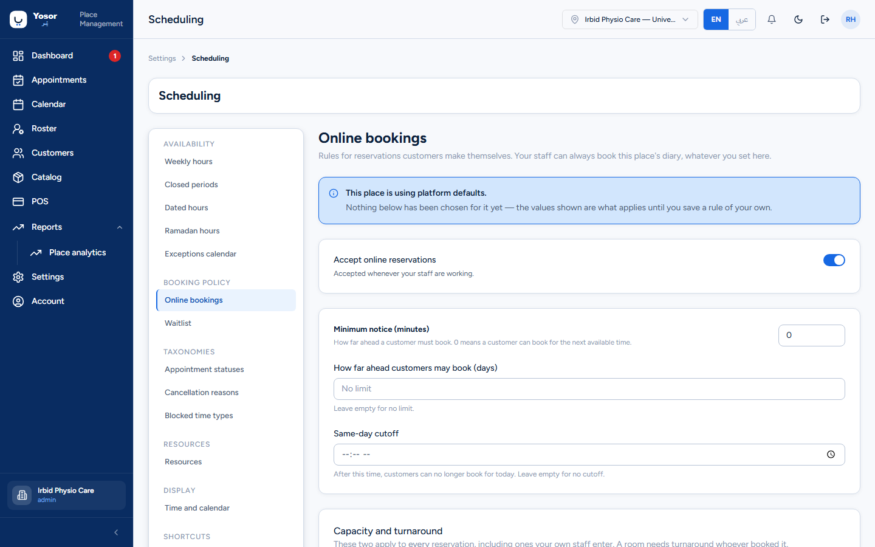The width and height of the screenshot is (875, 547).
Task: Click the Place Management label
Action: click(101, 19)
